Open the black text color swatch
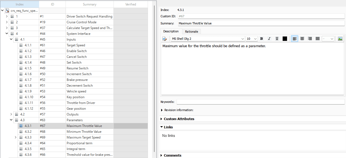This screenshot has width=346, height=158. click(x=285, y=39)
